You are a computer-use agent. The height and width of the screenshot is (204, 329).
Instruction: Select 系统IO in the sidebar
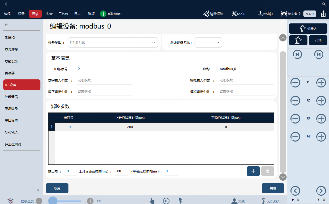[x=22, y=38]
